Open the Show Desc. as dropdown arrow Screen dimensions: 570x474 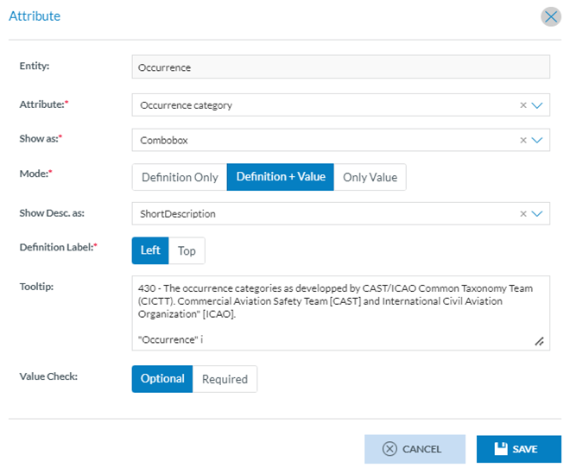tap(537, 213)
